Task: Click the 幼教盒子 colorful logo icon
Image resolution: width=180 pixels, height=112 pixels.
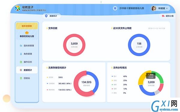Action: point(18,8)
